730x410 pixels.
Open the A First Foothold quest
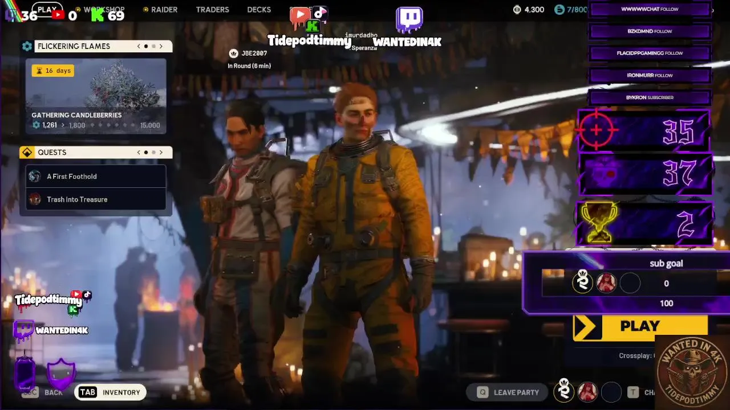coord(96,177)
